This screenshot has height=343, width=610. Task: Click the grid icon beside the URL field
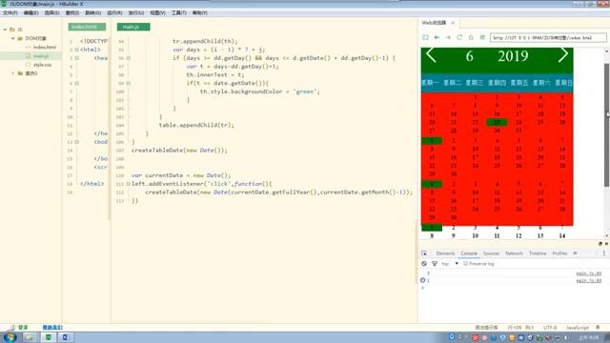[482, 37]
